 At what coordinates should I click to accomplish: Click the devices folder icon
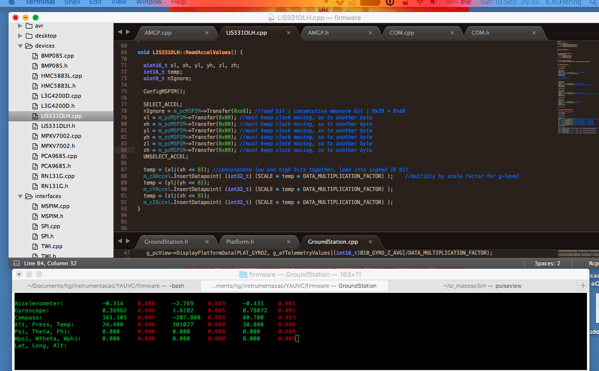coord(29,46)
